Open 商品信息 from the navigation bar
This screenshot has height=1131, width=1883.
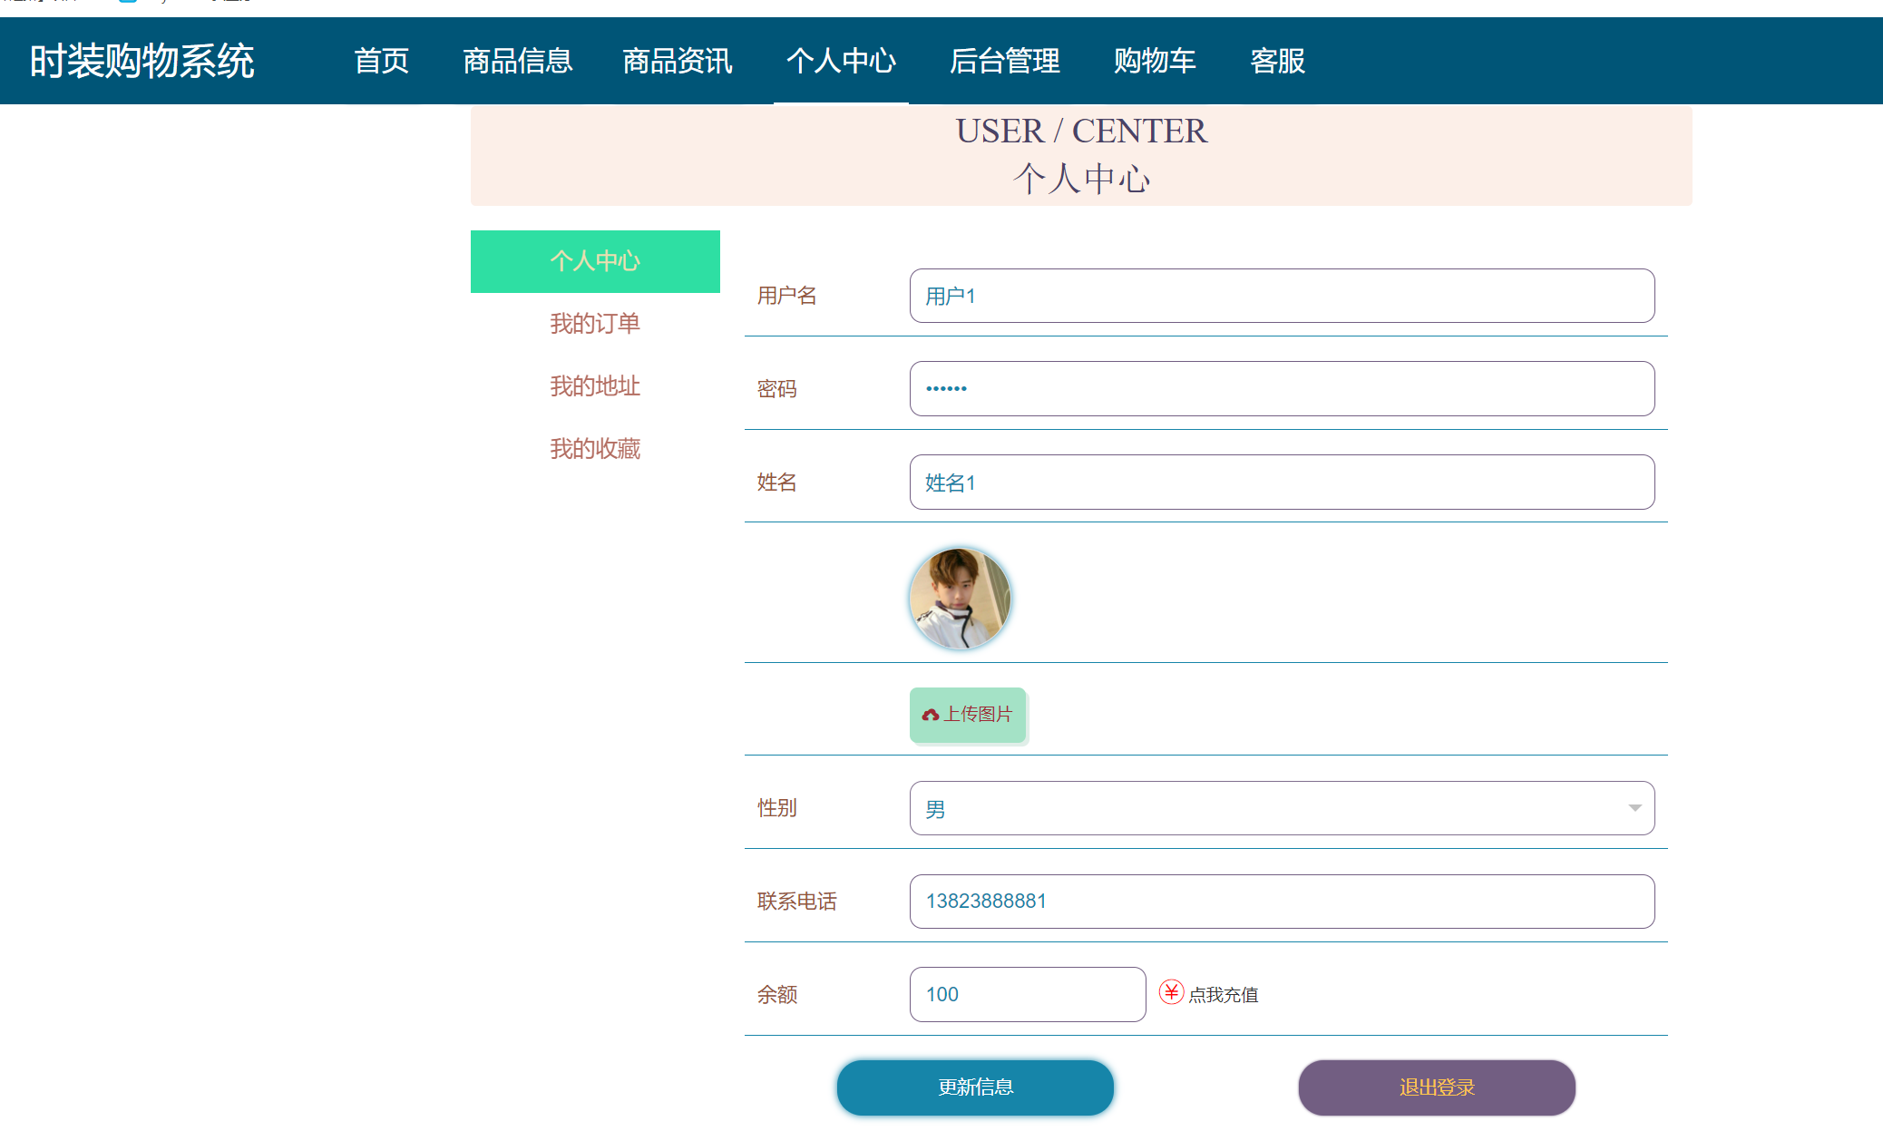pos(517,61)
